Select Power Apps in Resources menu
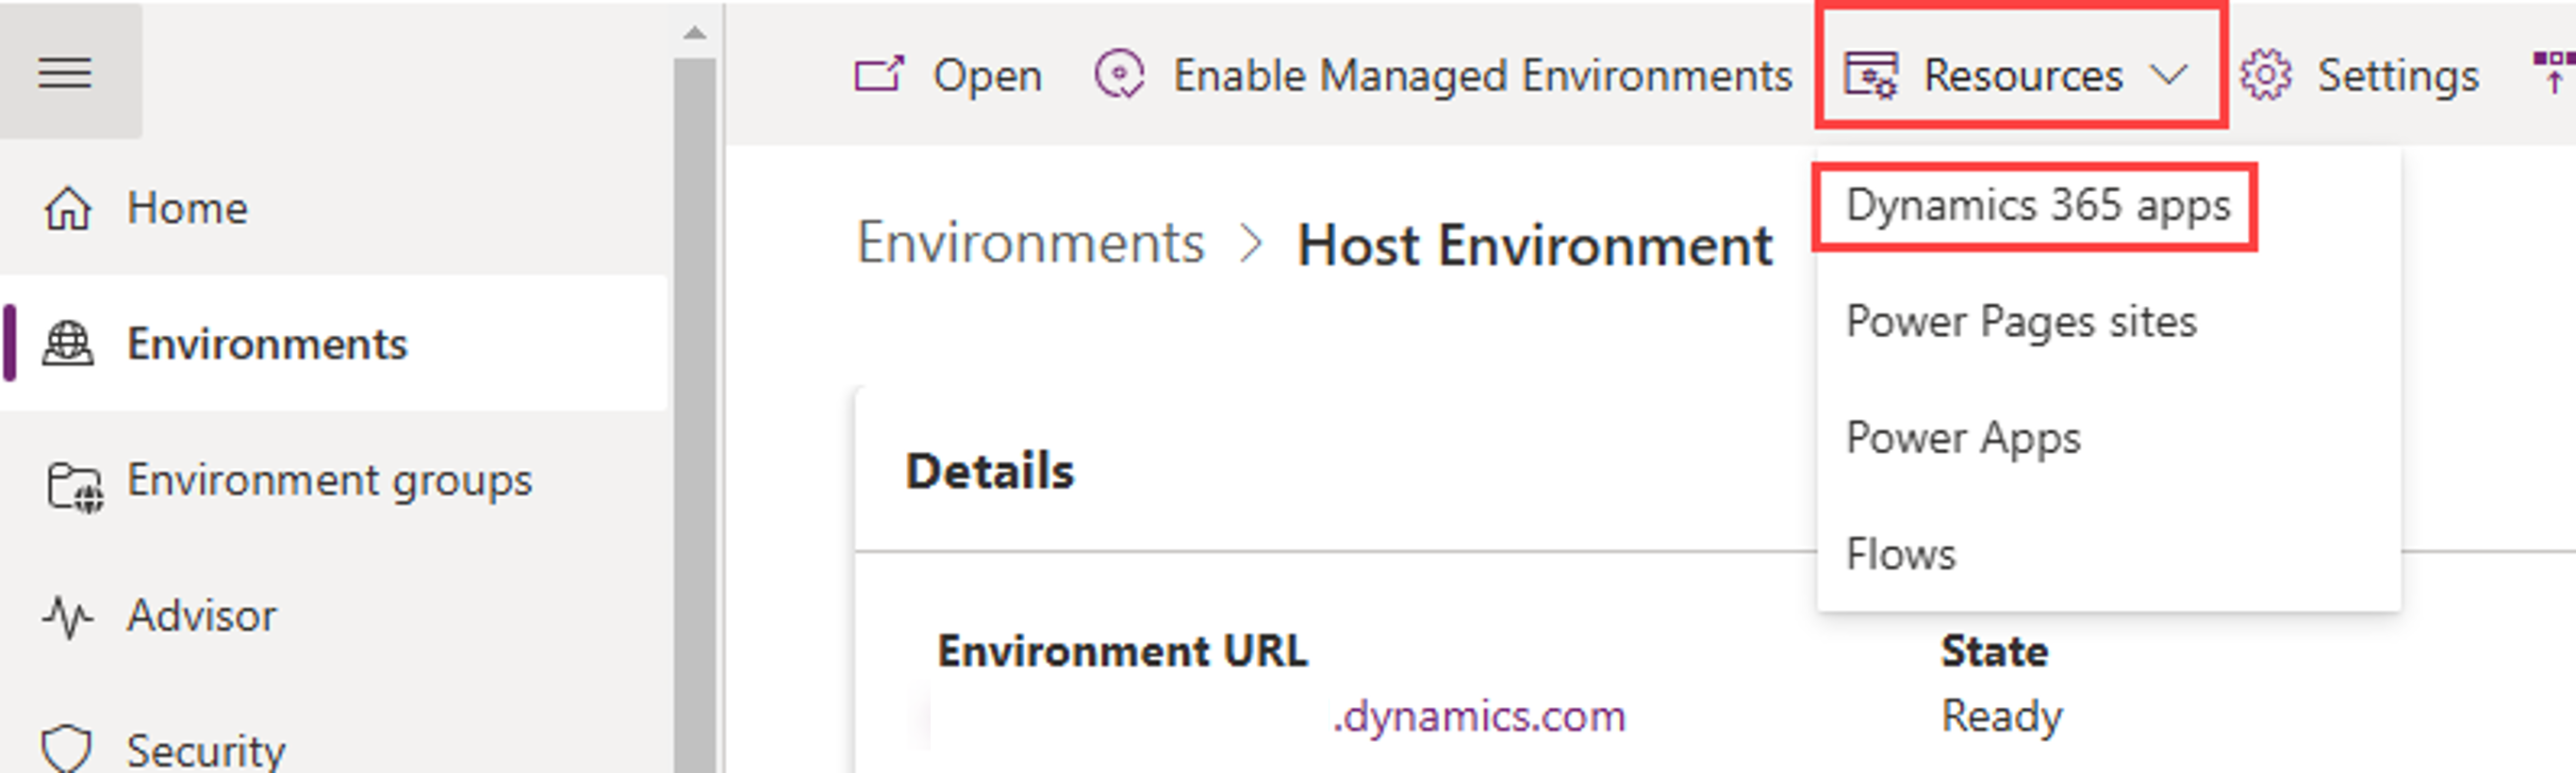 (x=1963, y=438)
